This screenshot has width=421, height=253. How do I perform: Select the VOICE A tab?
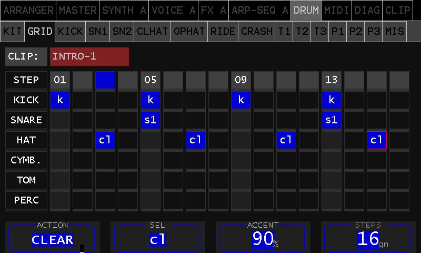174,11
